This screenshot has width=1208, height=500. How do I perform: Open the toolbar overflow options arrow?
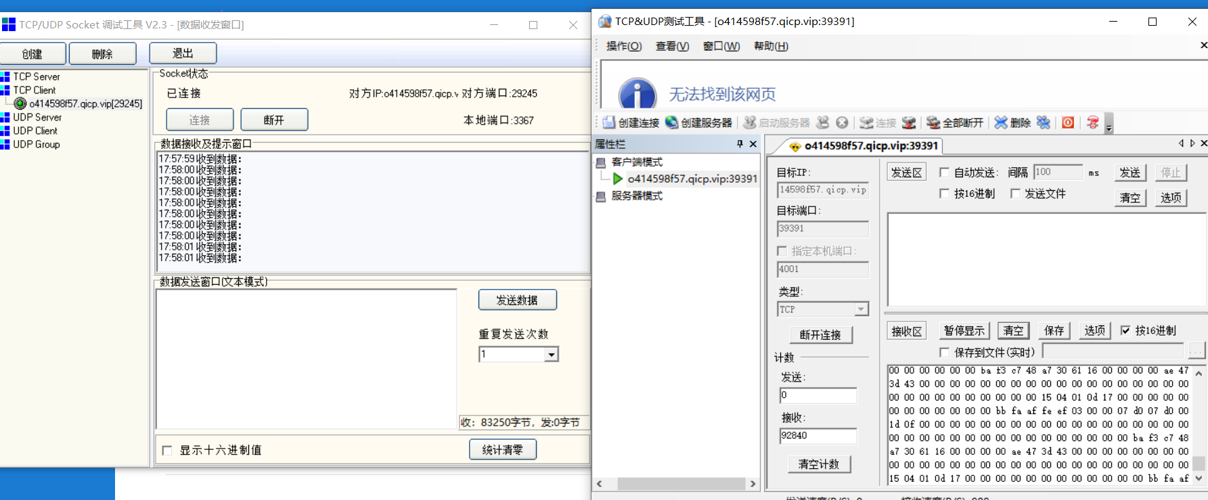click(1109, 124)
